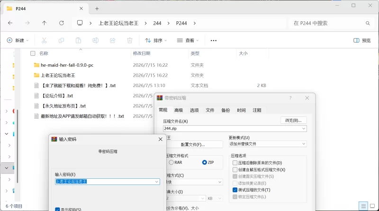379x211 pixels.
Task: Close the 输入密码 password dialog
Action: click(161, 139)
